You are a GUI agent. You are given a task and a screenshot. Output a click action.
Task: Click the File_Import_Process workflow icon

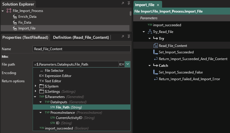coord(9,10)
